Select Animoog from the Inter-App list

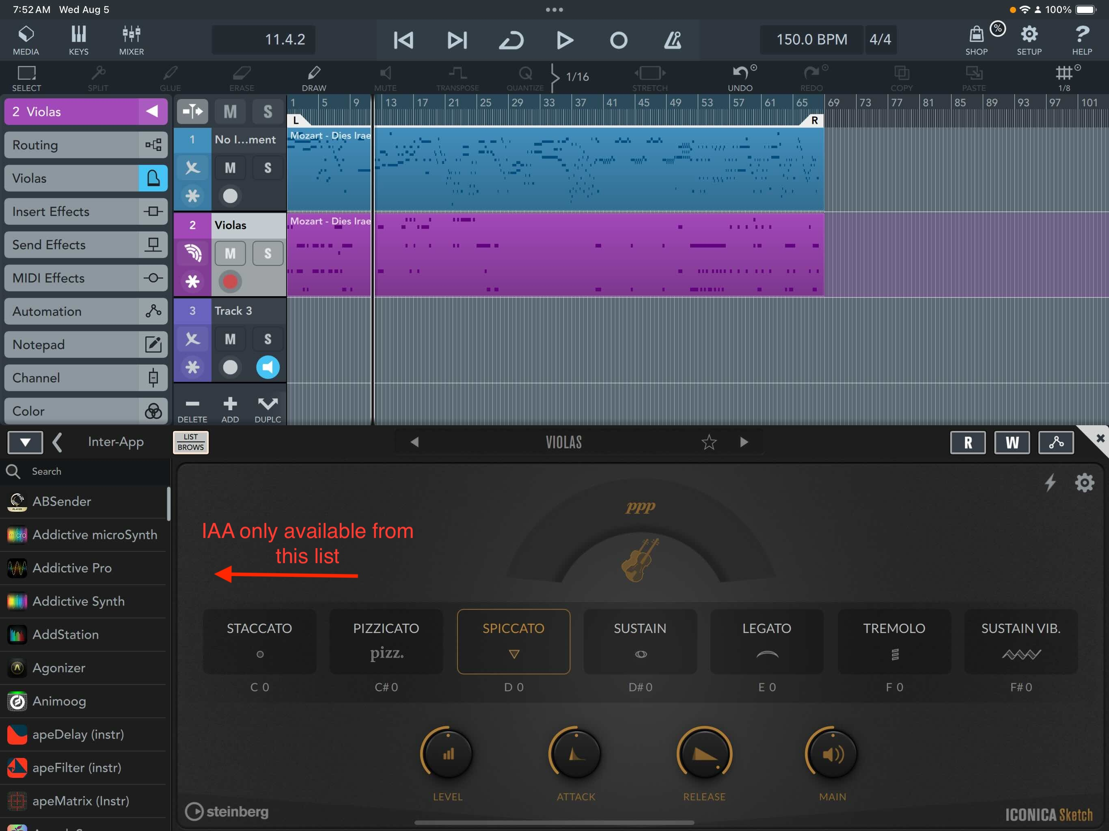point(83,701)
